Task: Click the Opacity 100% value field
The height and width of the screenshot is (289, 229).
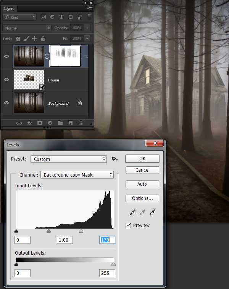Action: click(x=77, y=28)
